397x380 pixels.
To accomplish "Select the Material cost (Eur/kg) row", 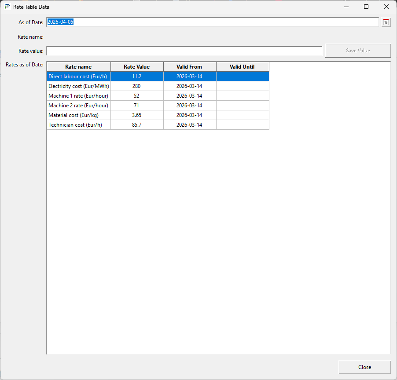I will pos(78,115).
